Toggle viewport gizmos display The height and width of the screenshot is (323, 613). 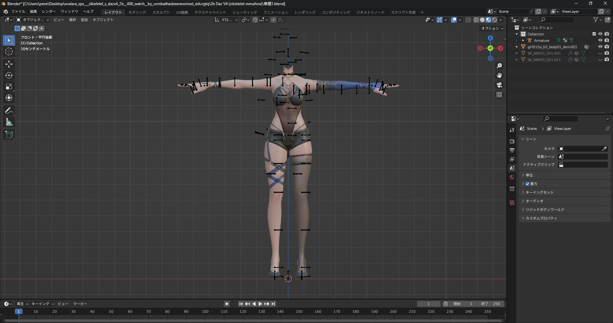440,20
